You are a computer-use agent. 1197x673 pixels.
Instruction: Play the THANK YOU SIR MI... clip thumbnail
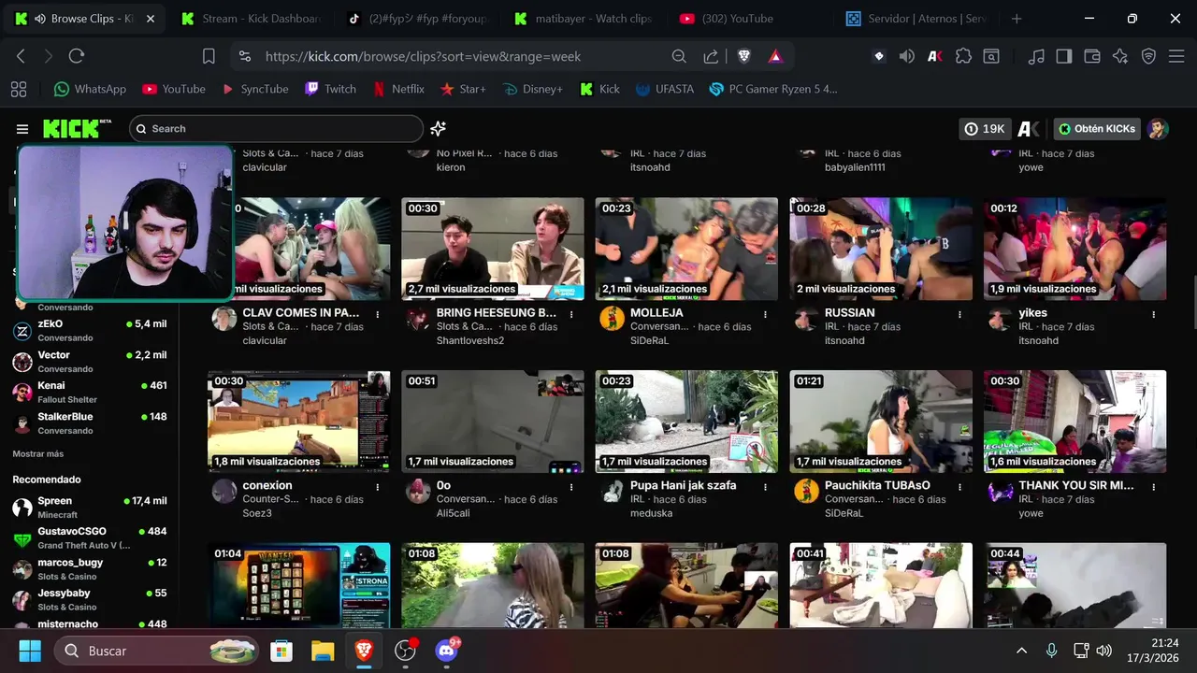1074,422
